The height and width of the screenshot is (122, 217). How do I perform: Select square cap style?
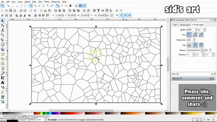click(x=201, y=45)
